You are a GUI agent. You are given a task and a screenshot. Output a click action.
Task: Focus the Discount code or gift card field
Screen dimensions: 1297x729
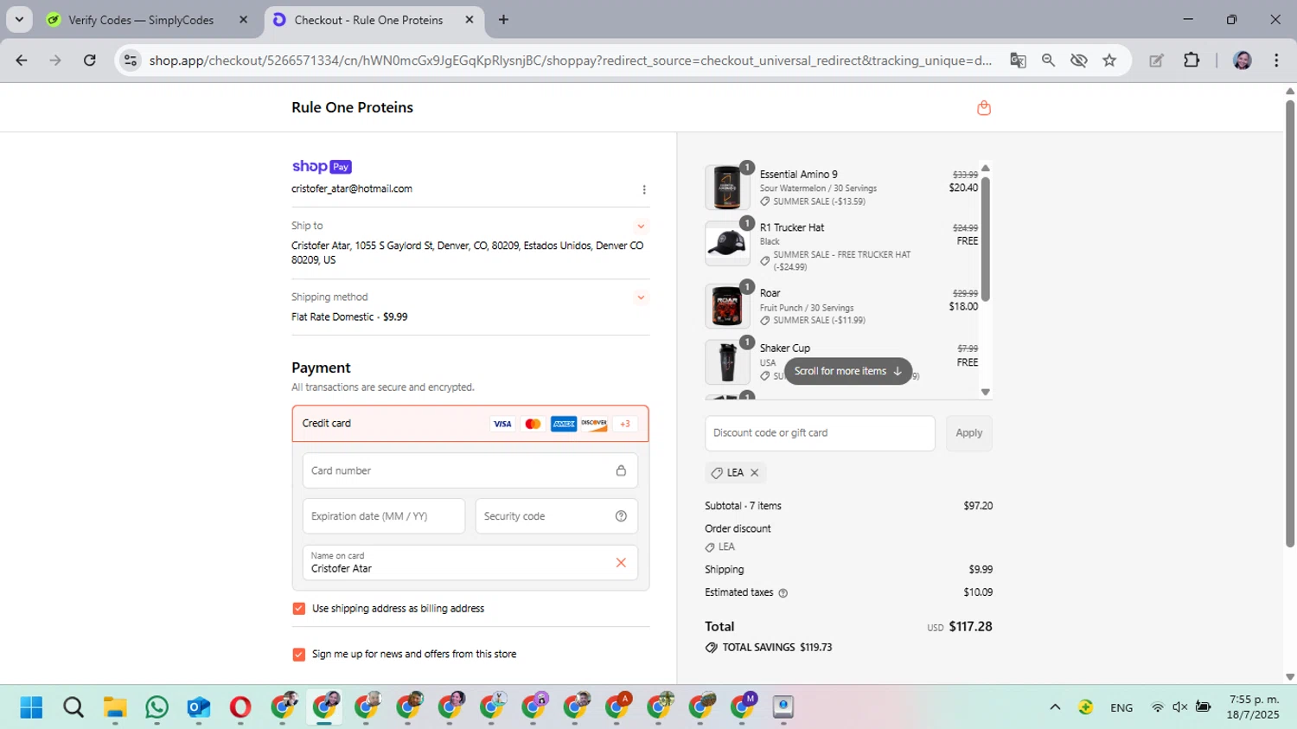coord(820,433)
